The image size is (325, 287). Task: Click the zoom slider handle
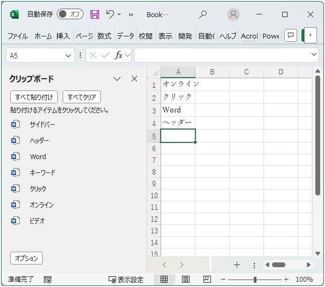pos(255,280)
